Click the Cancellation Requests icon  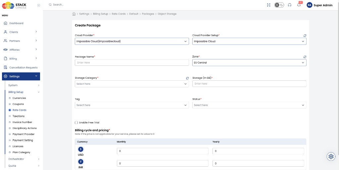(6, 67)
